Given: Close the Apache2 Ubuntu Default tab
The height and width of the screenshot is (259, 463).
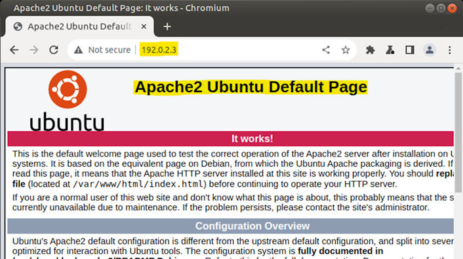Looking at the screenshot, I should (x=144, y=26).
